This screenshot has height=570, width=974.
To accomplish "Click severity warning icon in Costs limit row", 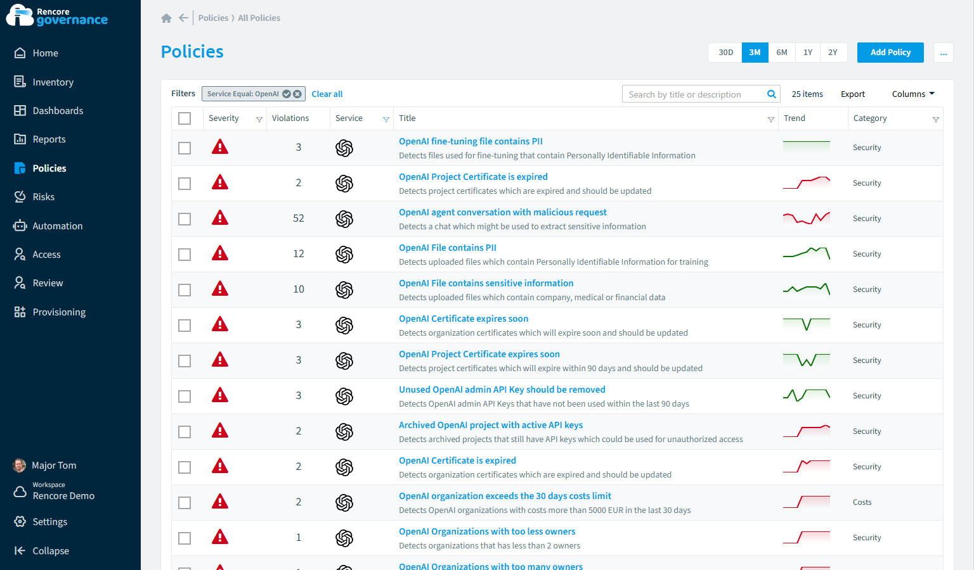I will 220,502.
